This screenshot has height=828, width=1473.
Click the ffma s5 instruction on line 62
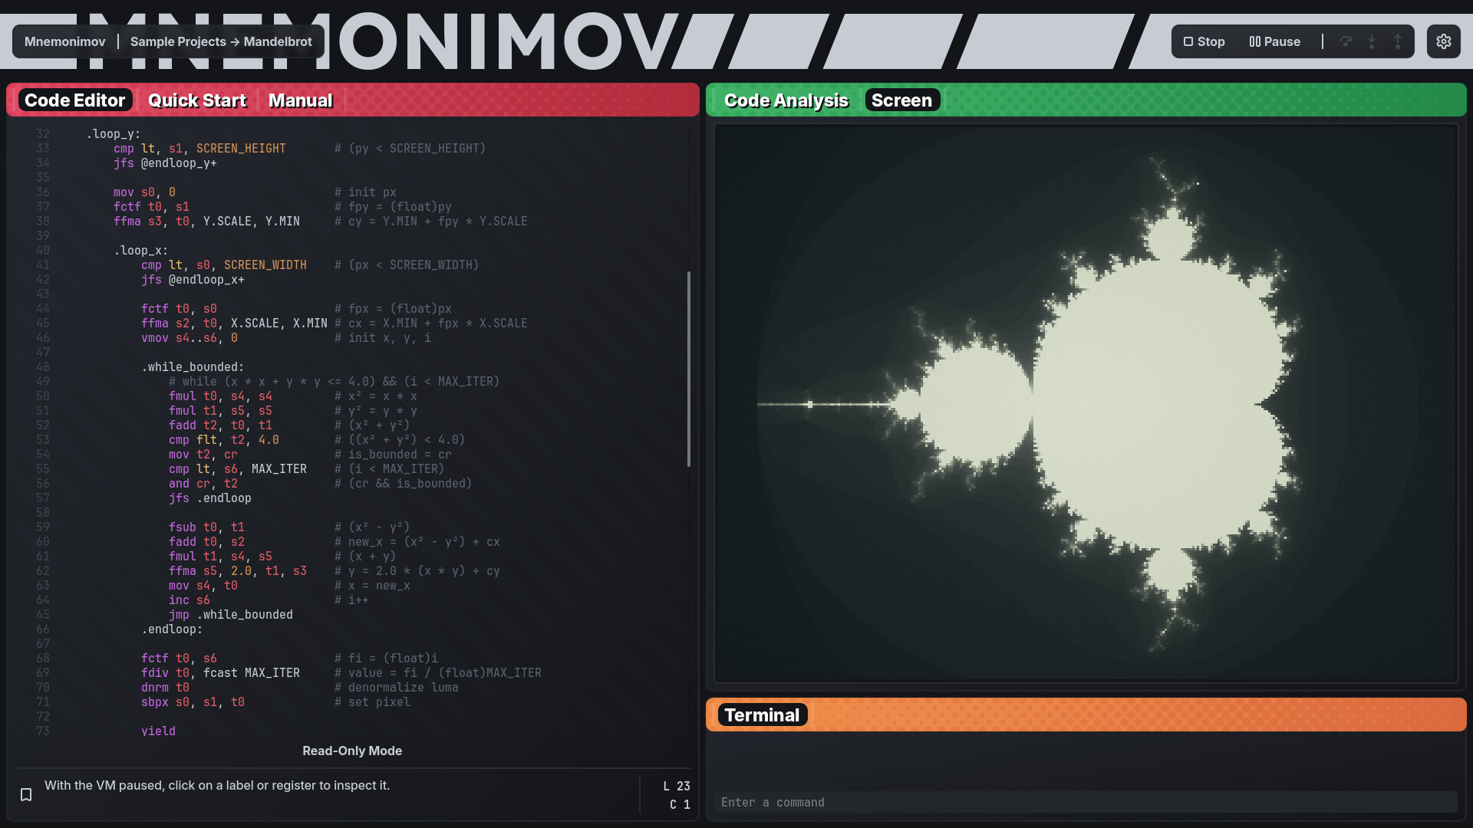(x=238, y=571)
